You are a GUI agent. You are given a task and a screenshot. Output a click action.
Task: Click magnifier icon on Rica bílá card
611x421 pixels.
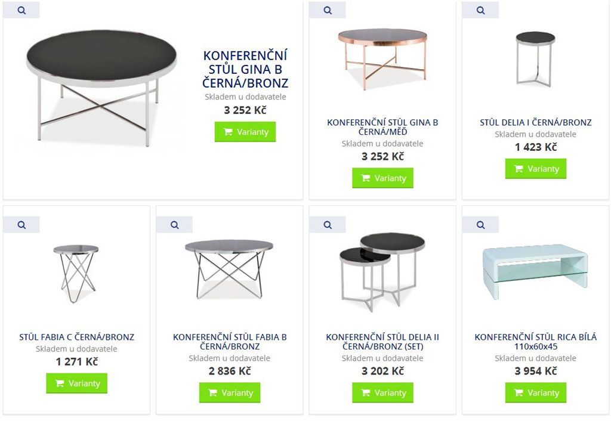(480, 225)
